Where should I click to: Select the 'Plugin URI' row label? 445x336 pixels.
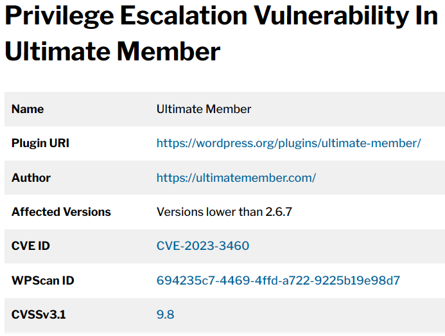click(x=40, y=143)
